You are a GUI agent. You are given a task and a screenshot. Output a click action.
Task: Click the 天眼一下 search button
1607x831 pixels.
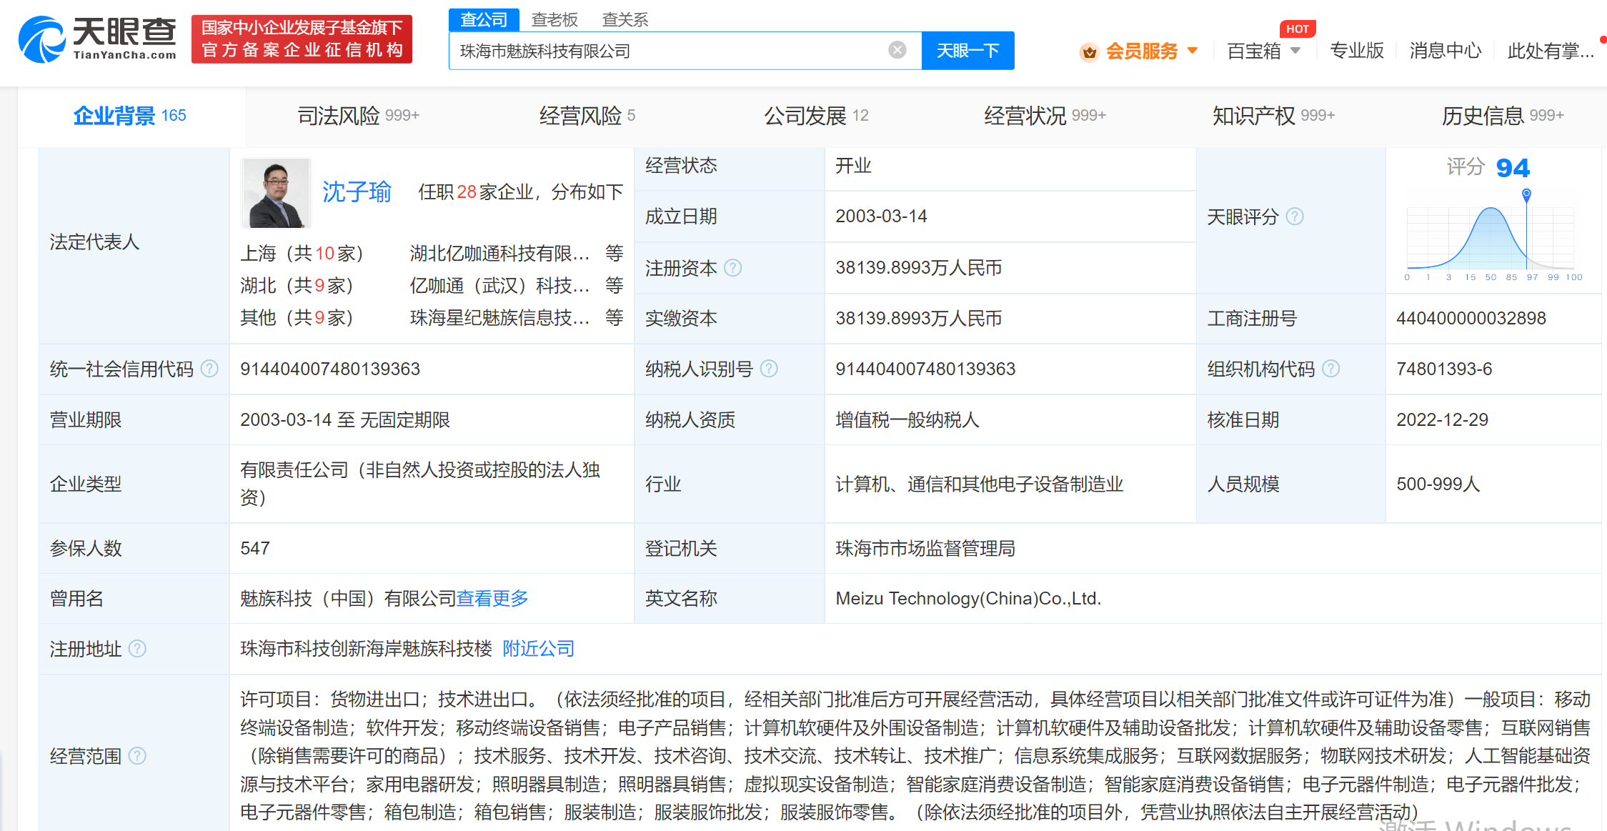pos(967,51)
